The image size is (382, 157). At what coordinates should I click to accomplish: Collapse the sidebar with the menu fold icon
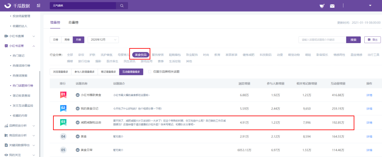point(39,5)
